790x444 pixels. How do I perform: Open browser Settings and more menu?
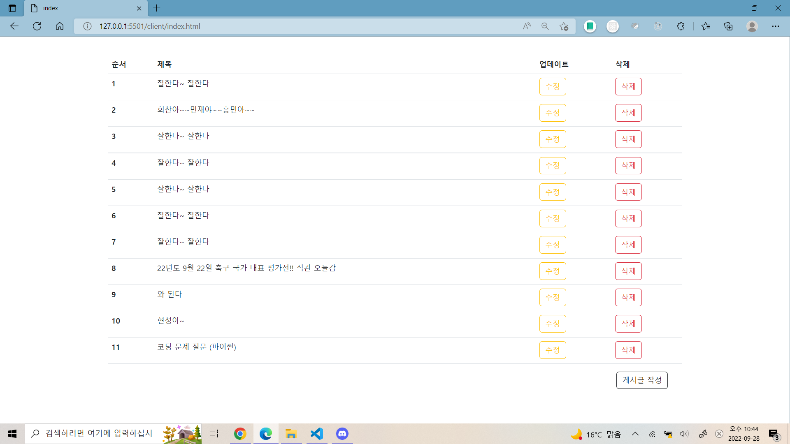pyautogui.click(x=776, y=26)
